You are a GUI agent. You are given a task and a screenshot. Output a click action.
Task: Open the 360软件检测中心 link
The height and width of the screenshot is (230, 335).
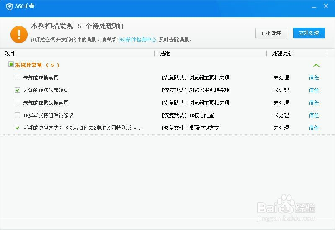pos(137,40)
